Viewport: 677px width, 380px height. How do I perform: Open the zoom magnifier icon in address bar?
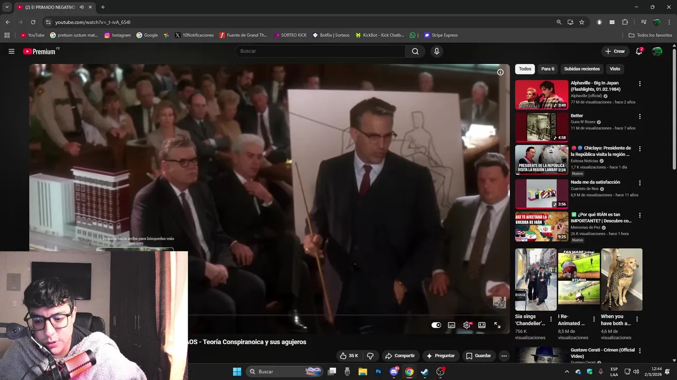(x=559, y=22)
